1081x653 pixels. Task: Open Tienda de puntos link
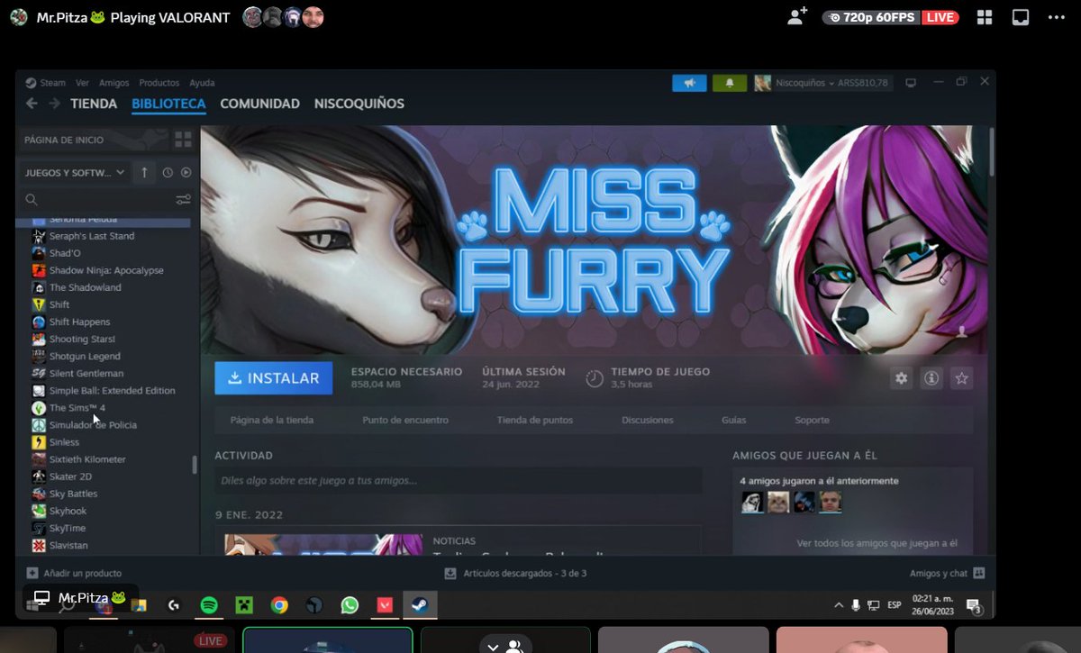[535, 421]
